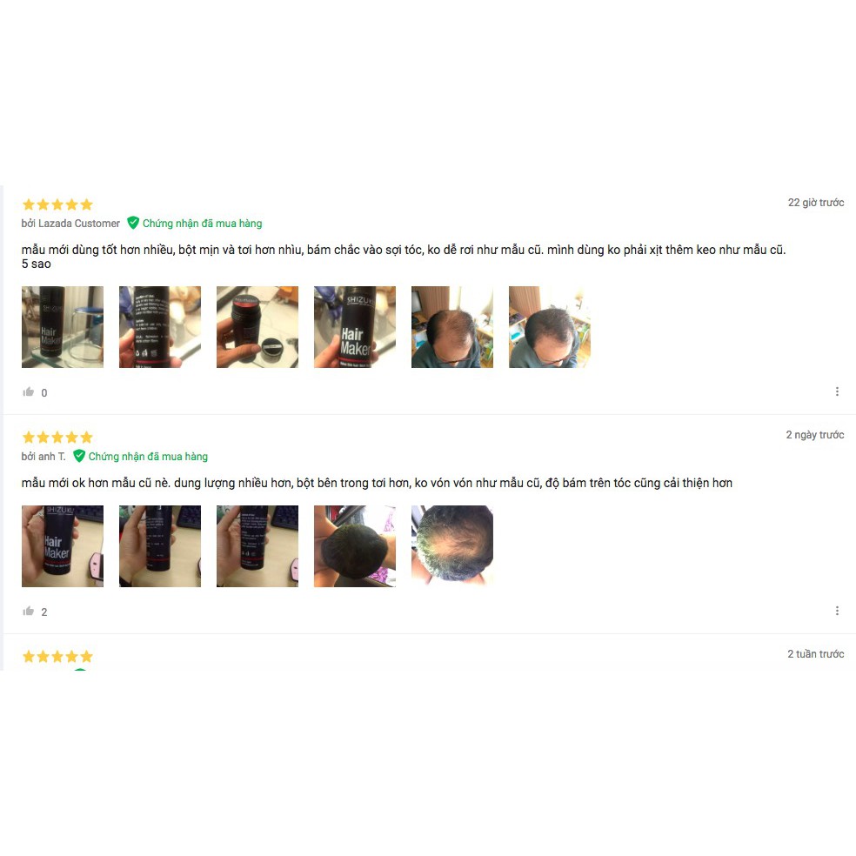View first review's thinning hair before photo
Screen dimensions: 856x856
point(452,327)
